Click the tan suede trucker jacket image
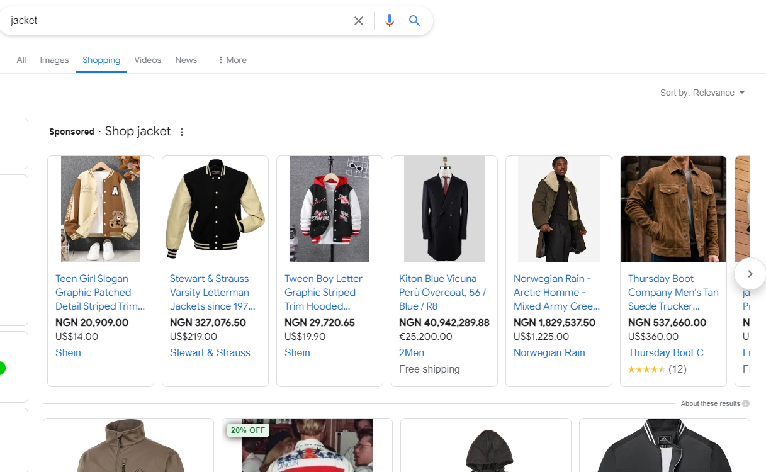Screen dimensions: 766x472 tap(673, 209)
